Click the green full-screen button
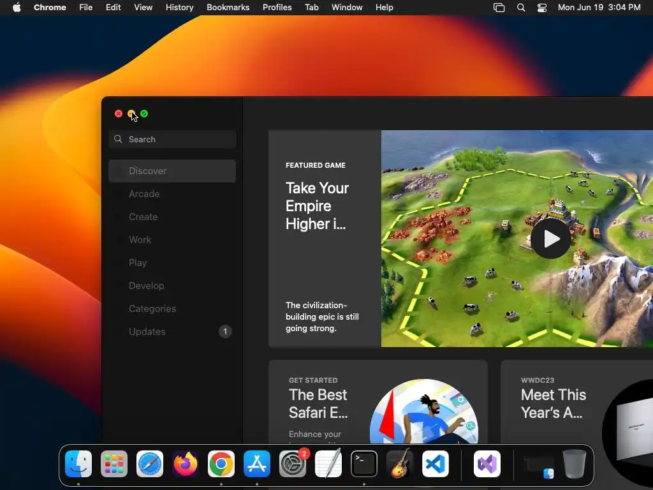 [x=144, y=114]
